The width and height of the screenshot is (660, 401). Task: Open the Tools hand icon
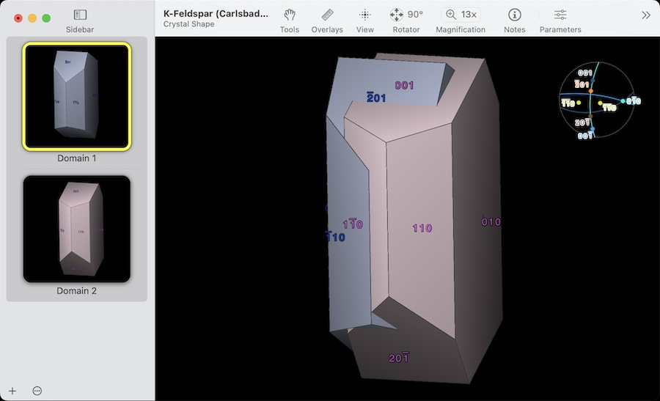tap(290, 15)
